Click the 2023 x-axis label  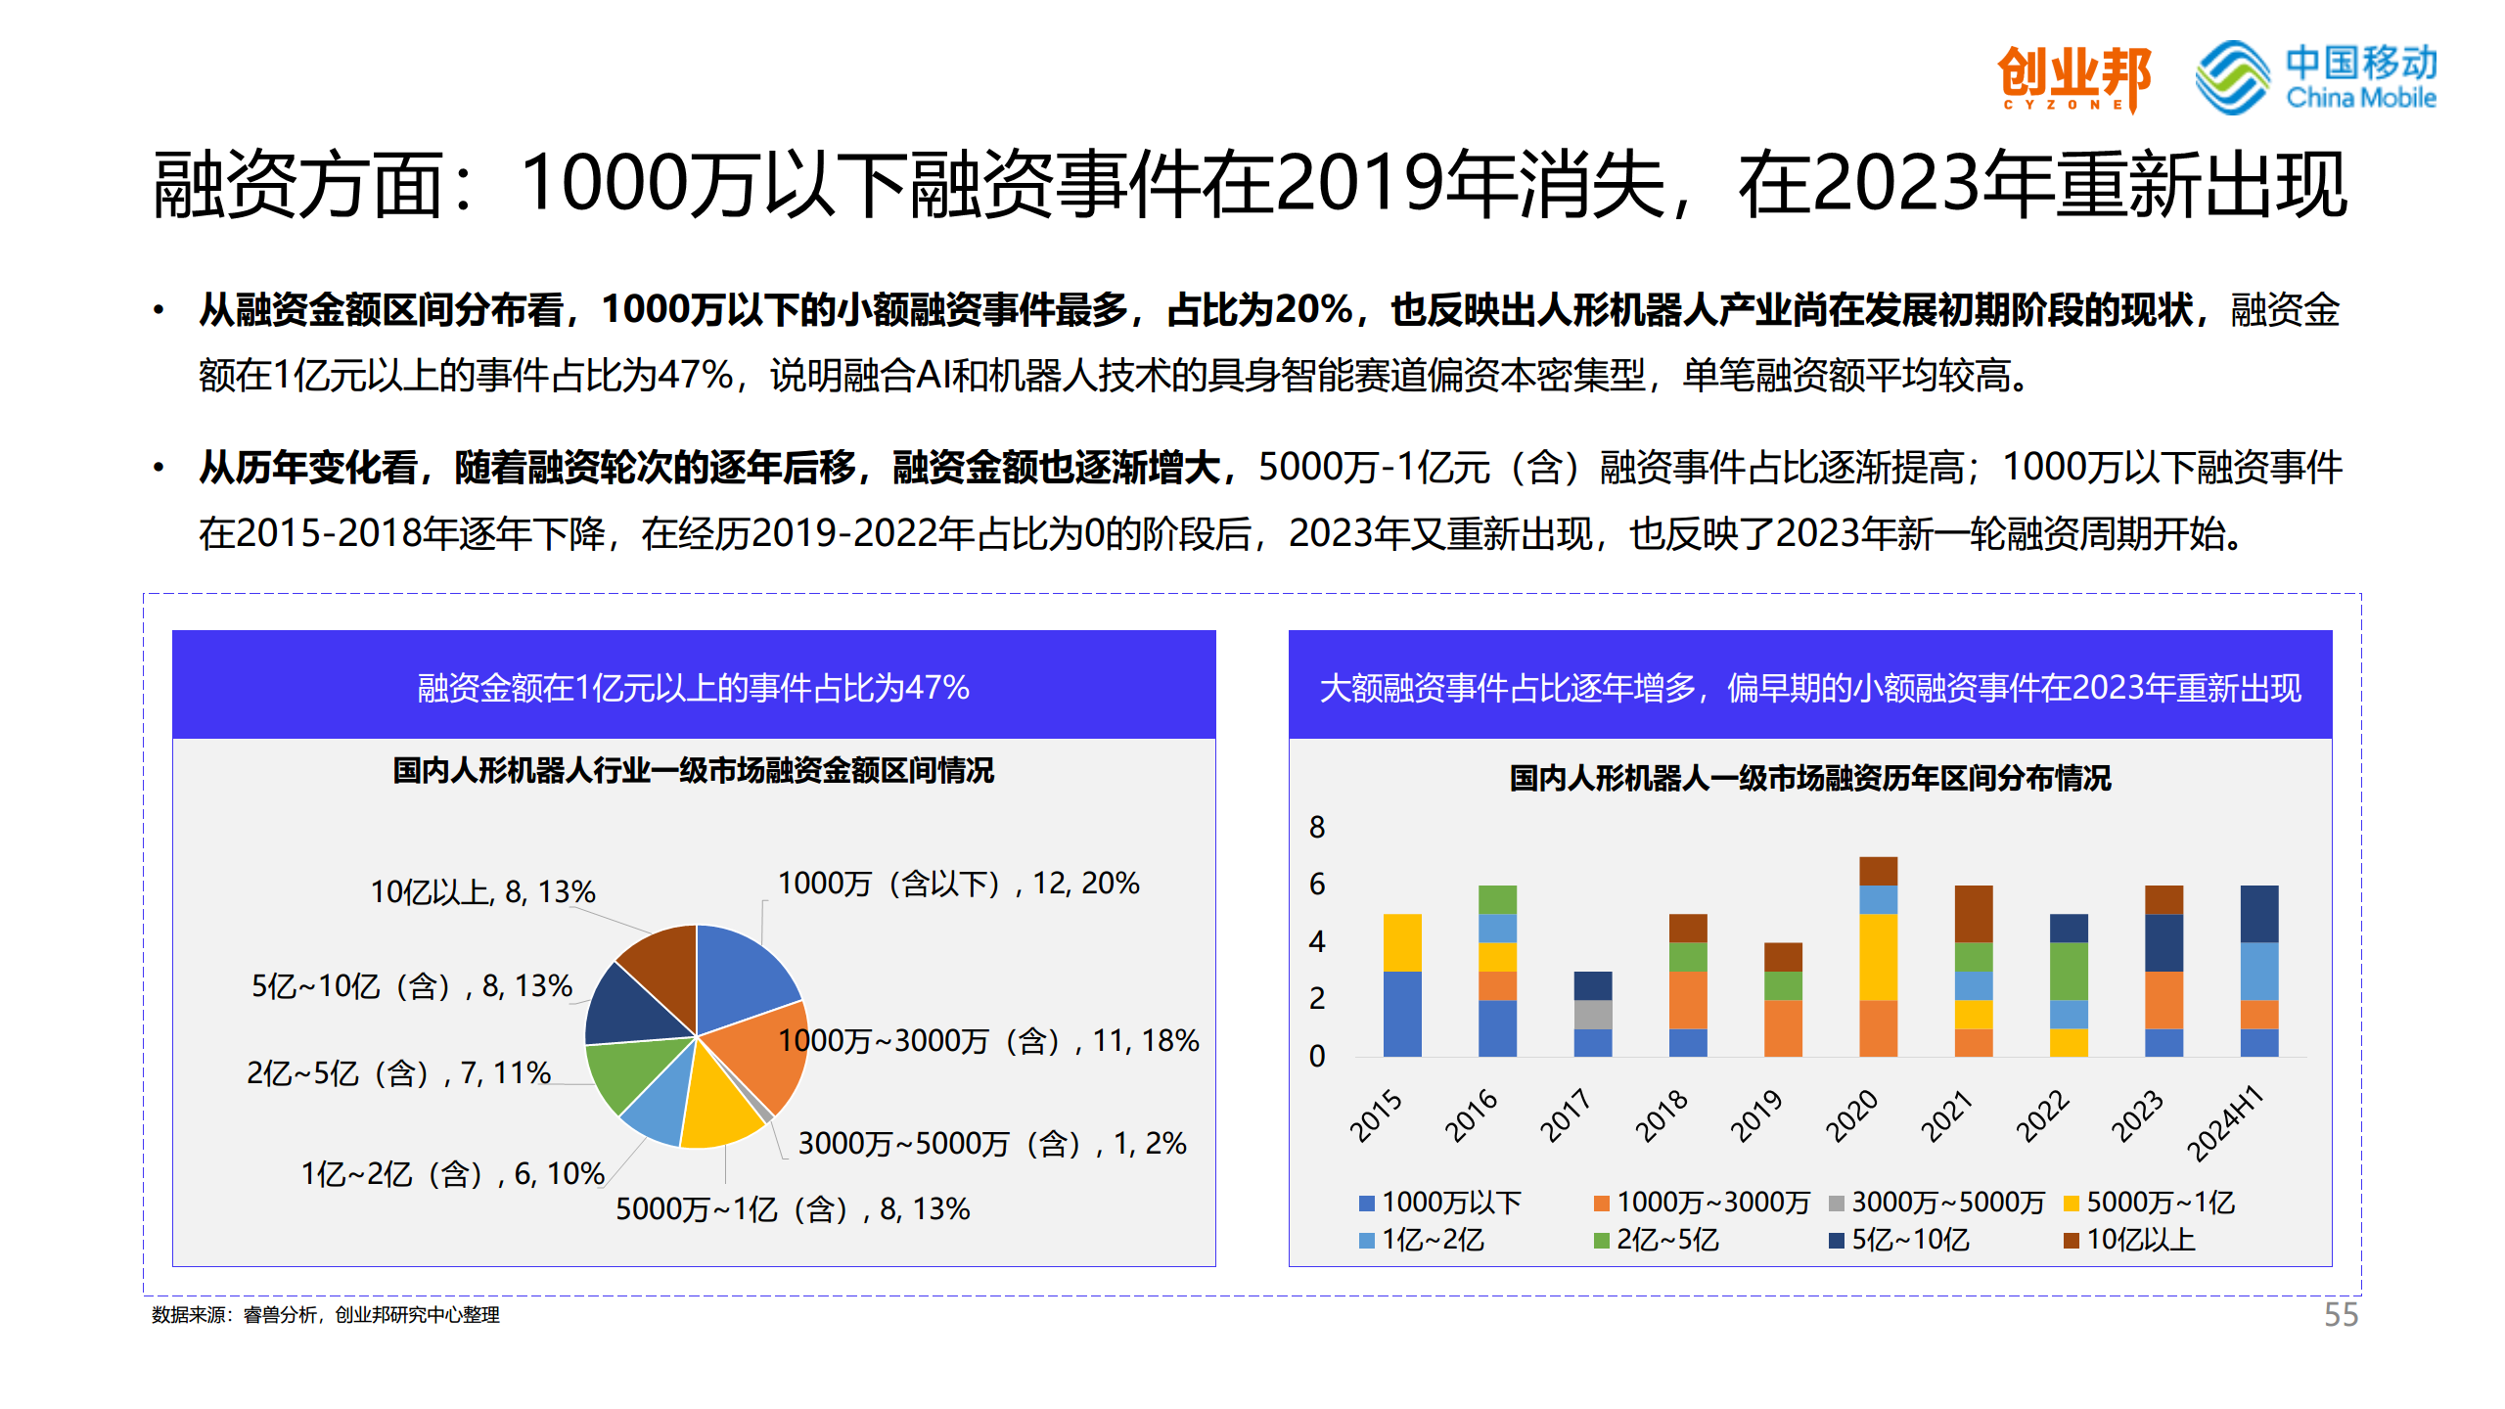2137,1115
